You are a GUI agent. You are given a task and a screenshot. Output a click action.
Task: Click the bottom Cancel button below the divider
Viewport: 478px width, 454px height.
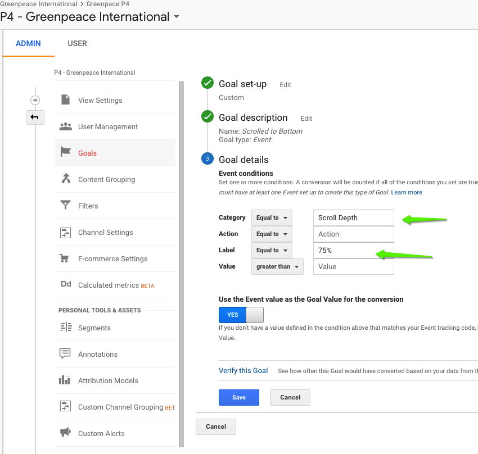[216, 426]
